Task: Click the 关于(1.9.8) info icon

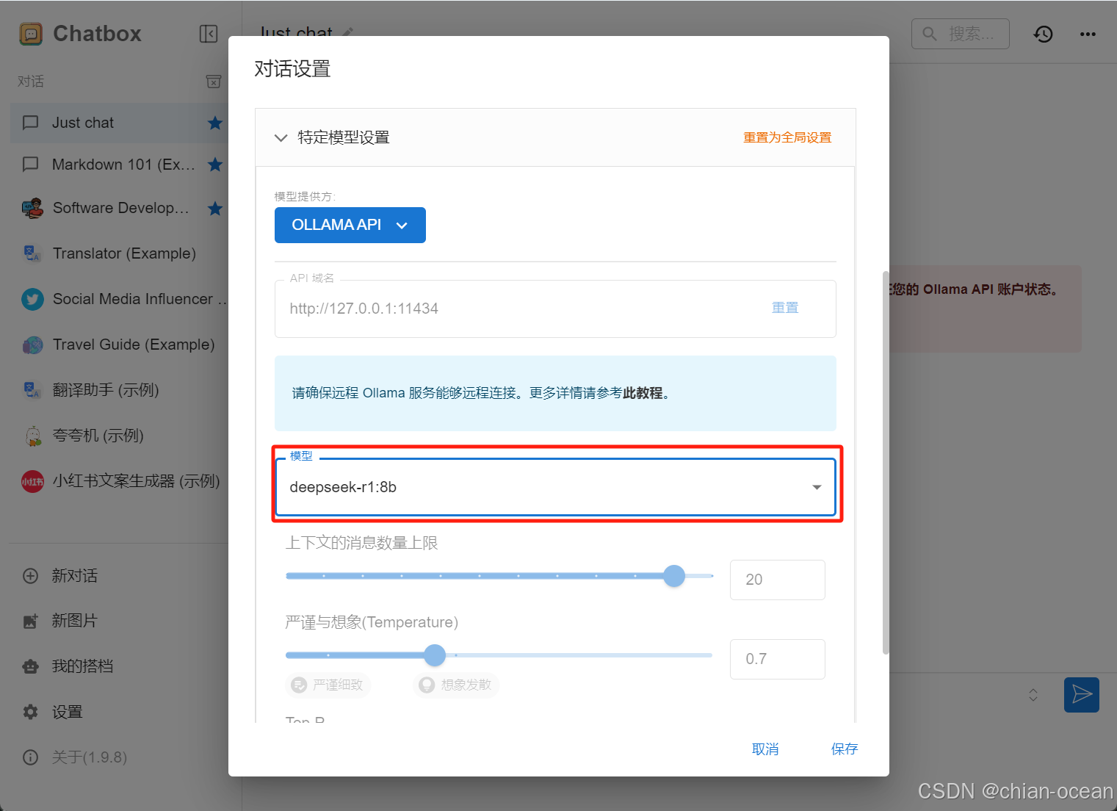Action: pos(30,757)
